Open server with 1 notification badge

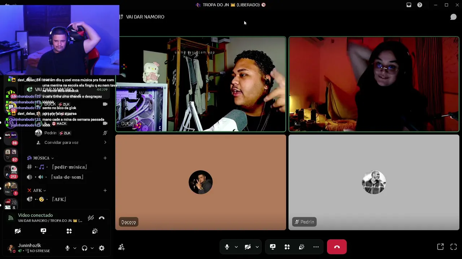coord(11,188)
